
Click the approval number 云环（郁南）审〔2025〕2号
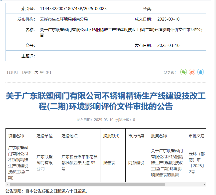pos(197,163)
